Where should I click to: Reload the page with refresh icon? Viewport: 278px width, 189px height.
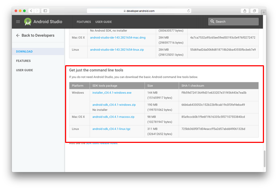click(188, 11)
